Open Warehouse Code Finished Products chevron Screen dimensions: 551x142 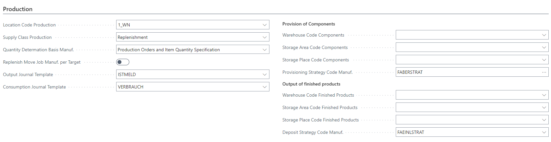click(544, 95)
